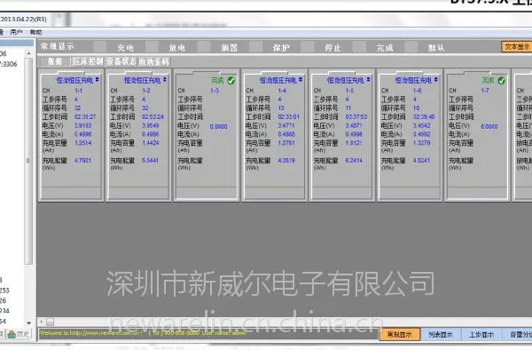Screen dimensions: 532x350
Task: Click the 常规显示 heading at top of channel panel
Action: (x=57, y=46)
